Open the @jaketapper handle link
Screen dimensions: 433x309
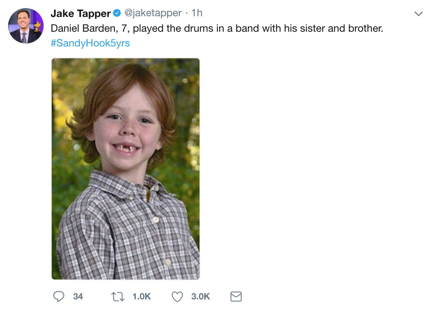click(x=153, y=13)
